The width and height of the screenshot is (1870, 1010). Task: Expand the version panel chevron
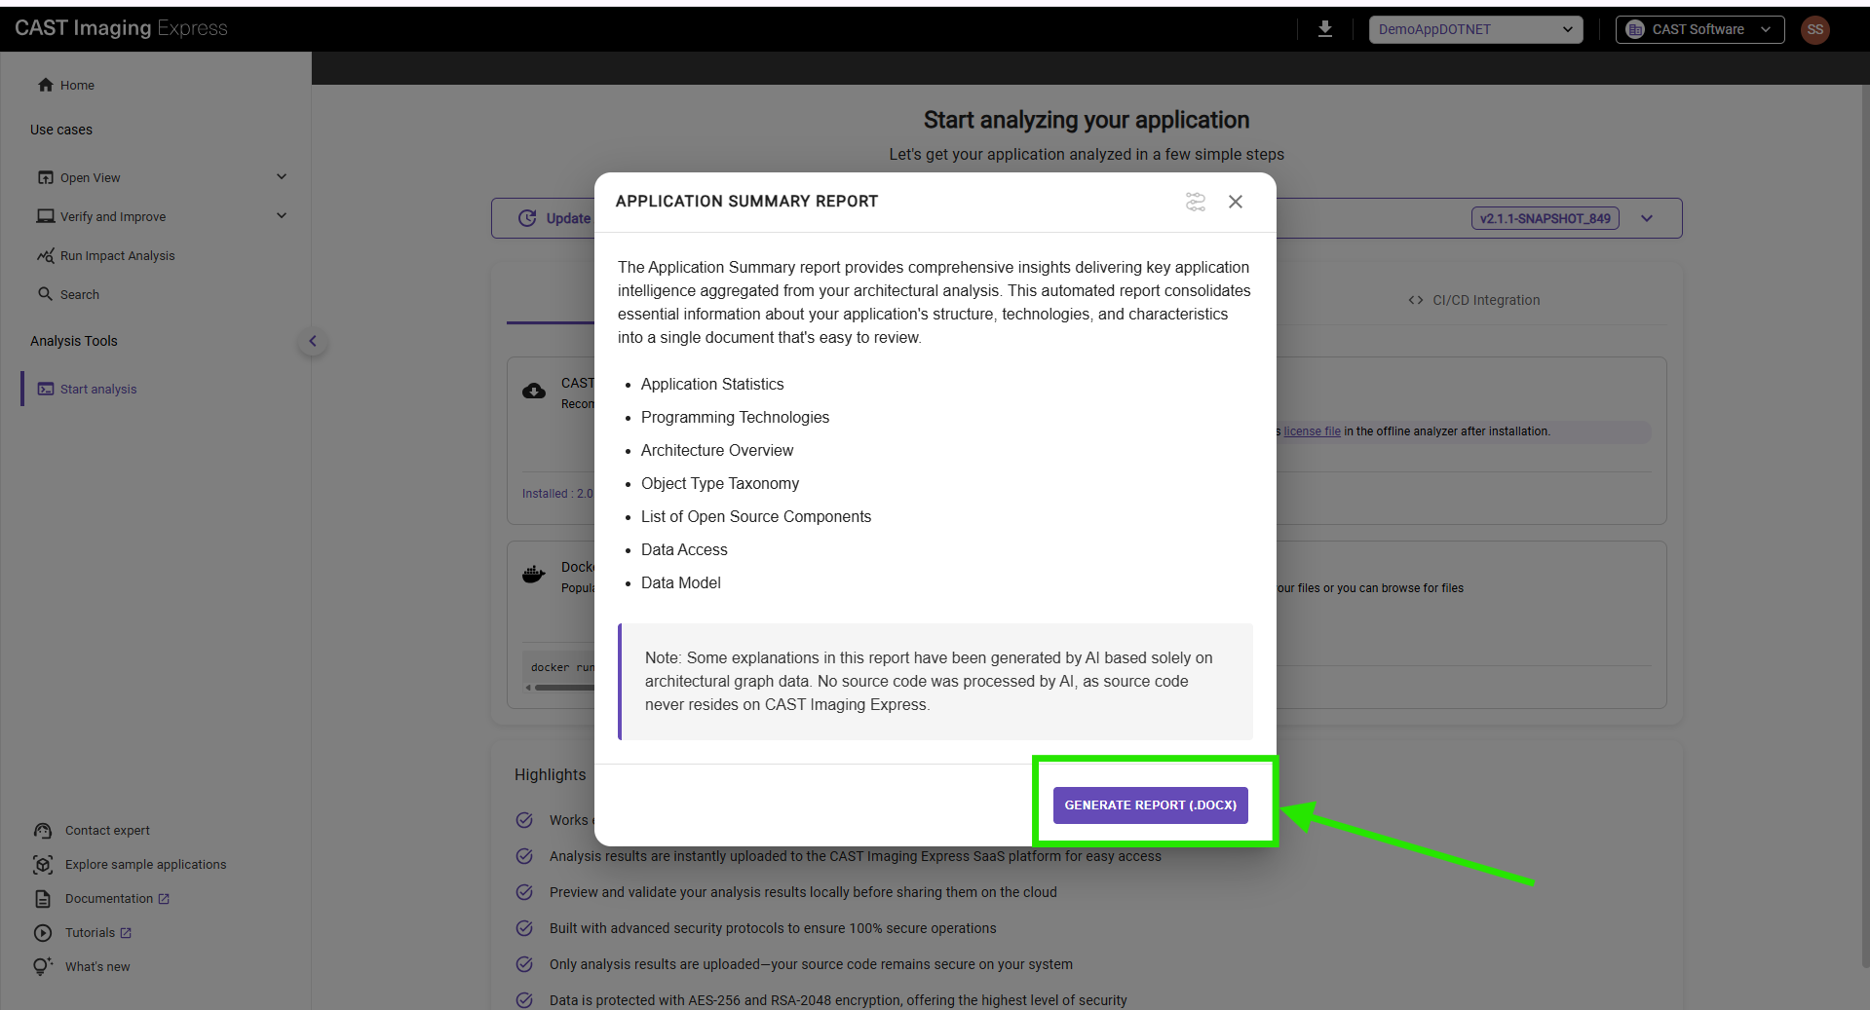click(1646, 218)
